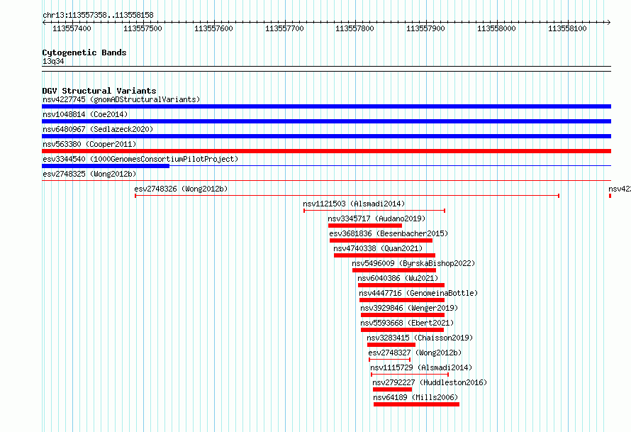This screenshot has width=631, height=432.
Task: Click ruler position 113557500
Action: 143,28
